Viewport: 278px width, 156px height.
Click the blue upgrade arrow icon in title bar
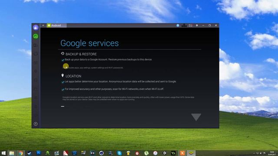pos(178,26)
